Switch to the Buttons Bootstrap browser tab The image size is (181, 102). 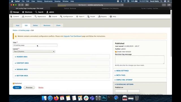[x=70, y=8]
